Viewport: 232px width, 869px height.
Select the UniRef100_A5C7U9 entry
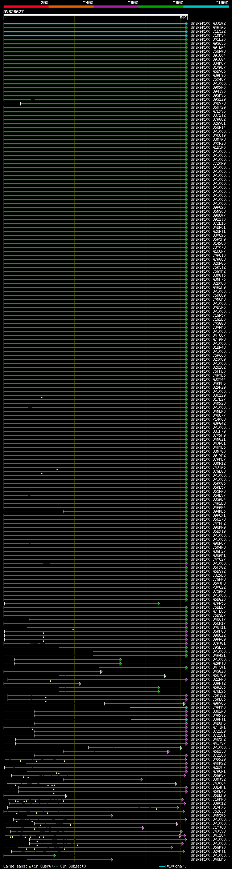point(208,676)
